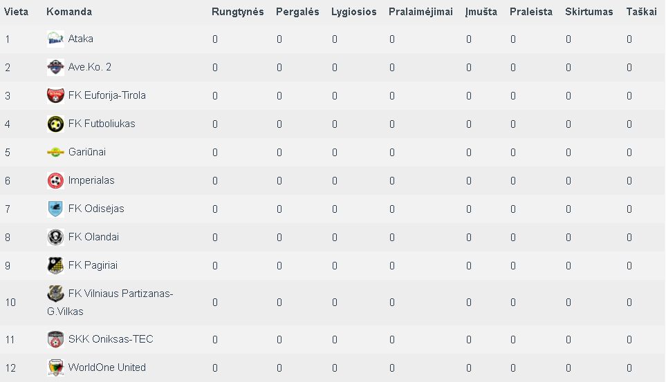
Task: Click the WorldOne United crest
Action: click(x=55, y=367)
